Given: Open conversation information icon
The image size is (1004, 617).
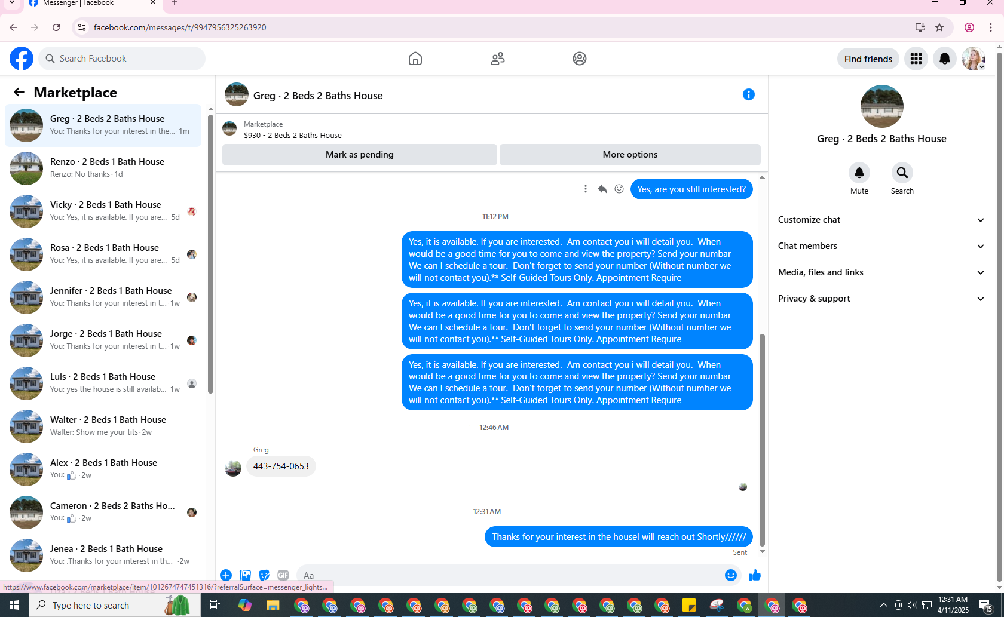Looking at the screenshot, I should pyautogui.click(x=749, y=94).
